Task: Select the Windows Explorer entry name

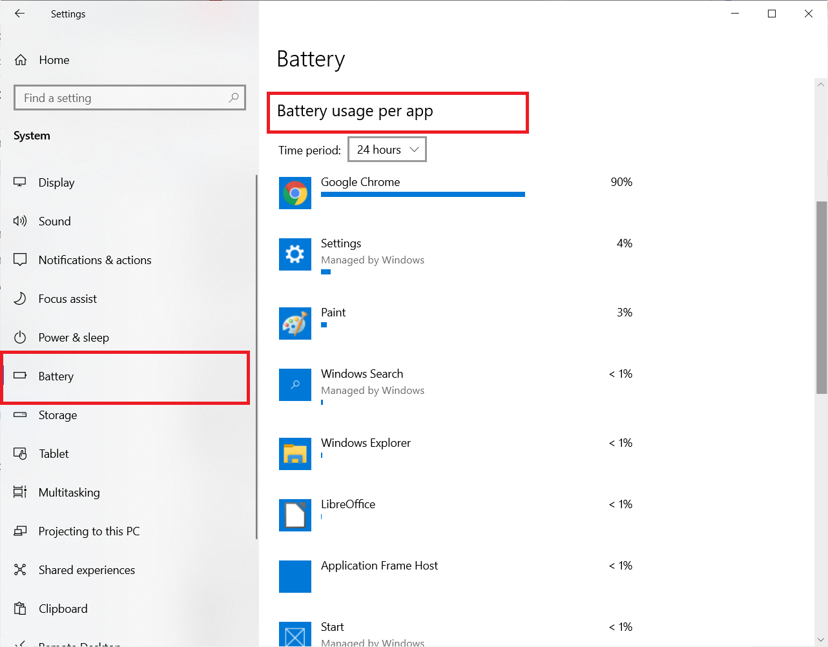Action: click(x=366, y=443)
